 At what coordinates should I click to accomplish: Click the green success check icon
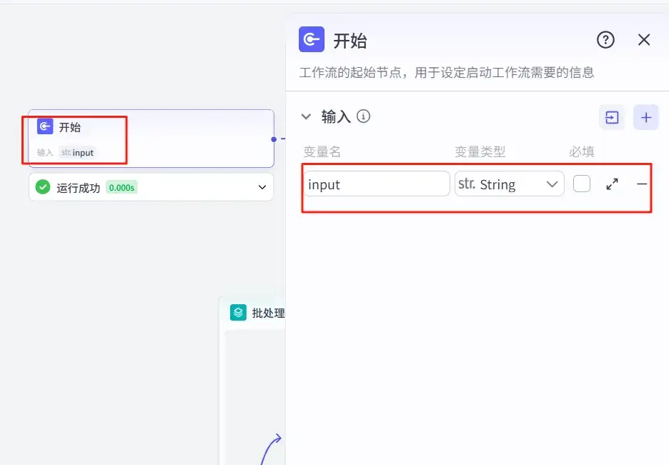pos(43,186)
